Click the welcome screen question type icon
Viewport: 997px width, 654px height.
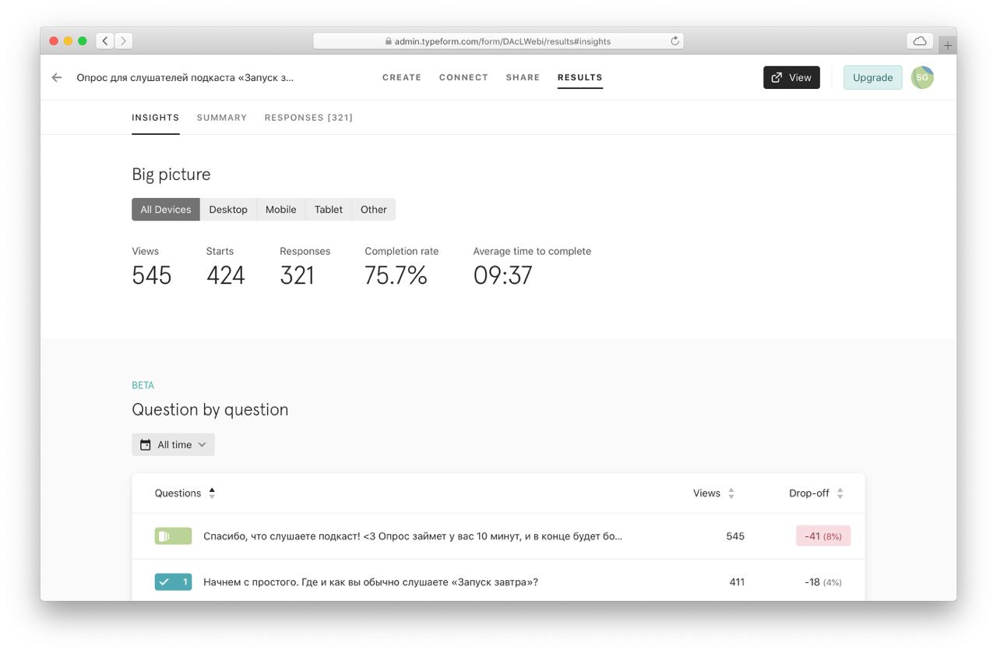point(173,536)
